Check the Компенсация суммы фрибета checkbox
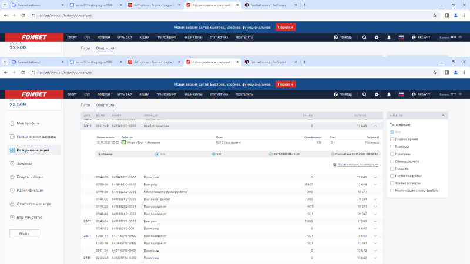The height and width of the screenshot is (264, 470). tap(392, 191)
